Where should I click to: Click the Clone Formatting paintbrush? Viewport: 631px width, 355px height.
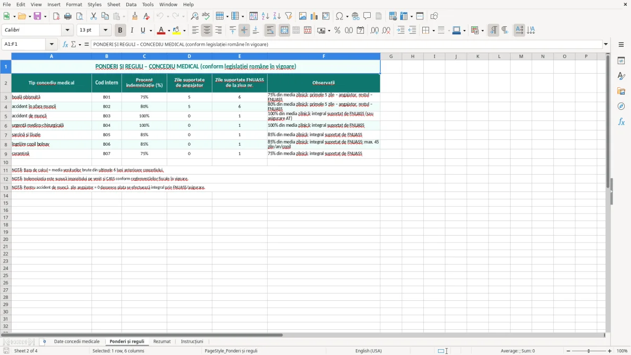pos(135,16)
